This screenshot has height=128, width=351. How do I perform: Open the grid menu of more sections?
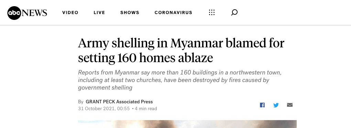tap(211, 12)
